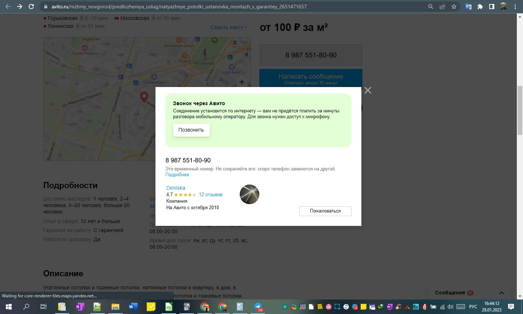Open Task View on the taskbar
Screen dimensions: 523x314
tap(44, 307)
